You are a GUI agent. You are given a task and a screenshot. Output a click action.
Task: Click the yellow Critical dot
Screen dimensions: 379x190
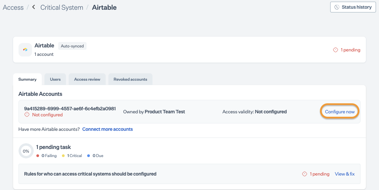[x=63, y=156]
